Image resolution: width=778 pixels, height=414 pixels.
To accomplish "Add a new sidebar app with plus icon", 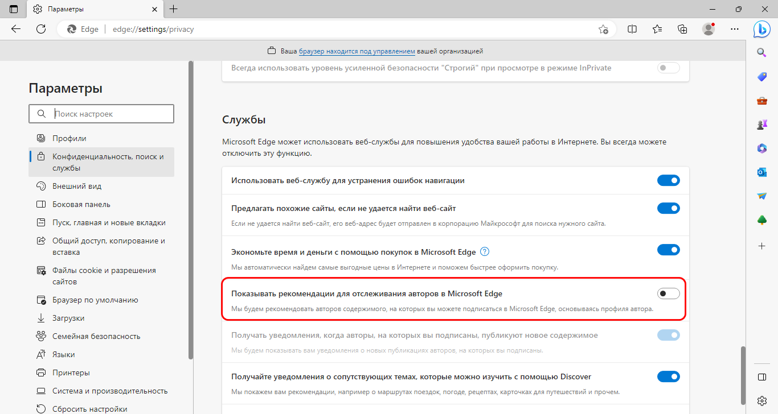I will click(x=762, y=246).
